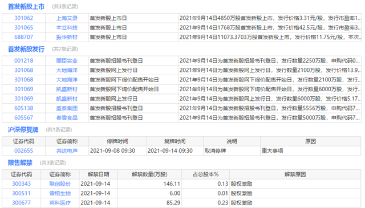Click the 限售解禁 section heading
Viewport: 365px width, 208px height.
(20, 162)
